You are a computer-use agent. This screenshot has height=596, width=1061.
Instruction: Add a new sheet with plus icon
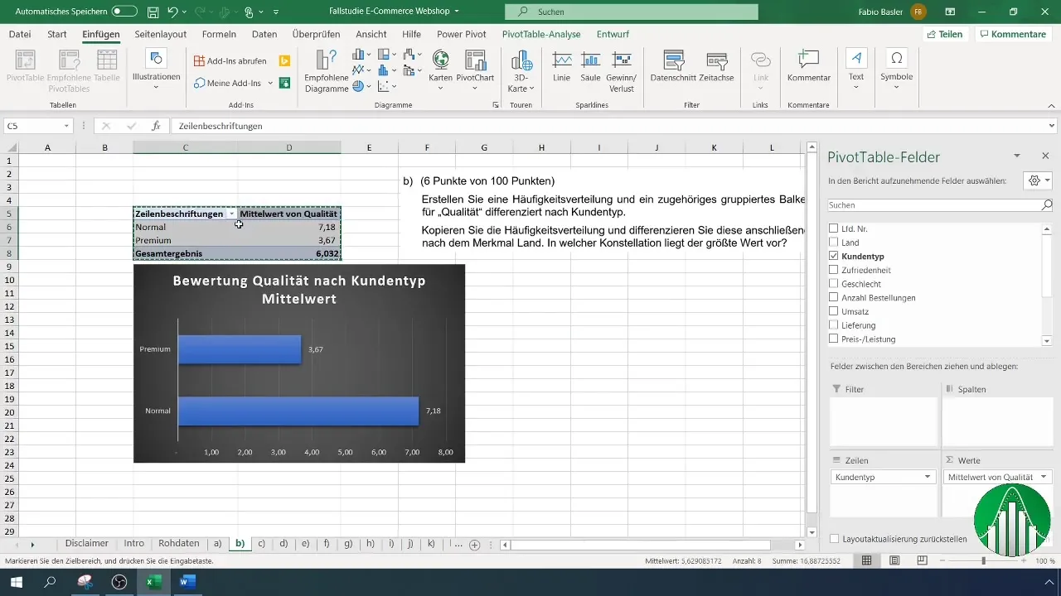pyautogui.click(x=475, y=545)
